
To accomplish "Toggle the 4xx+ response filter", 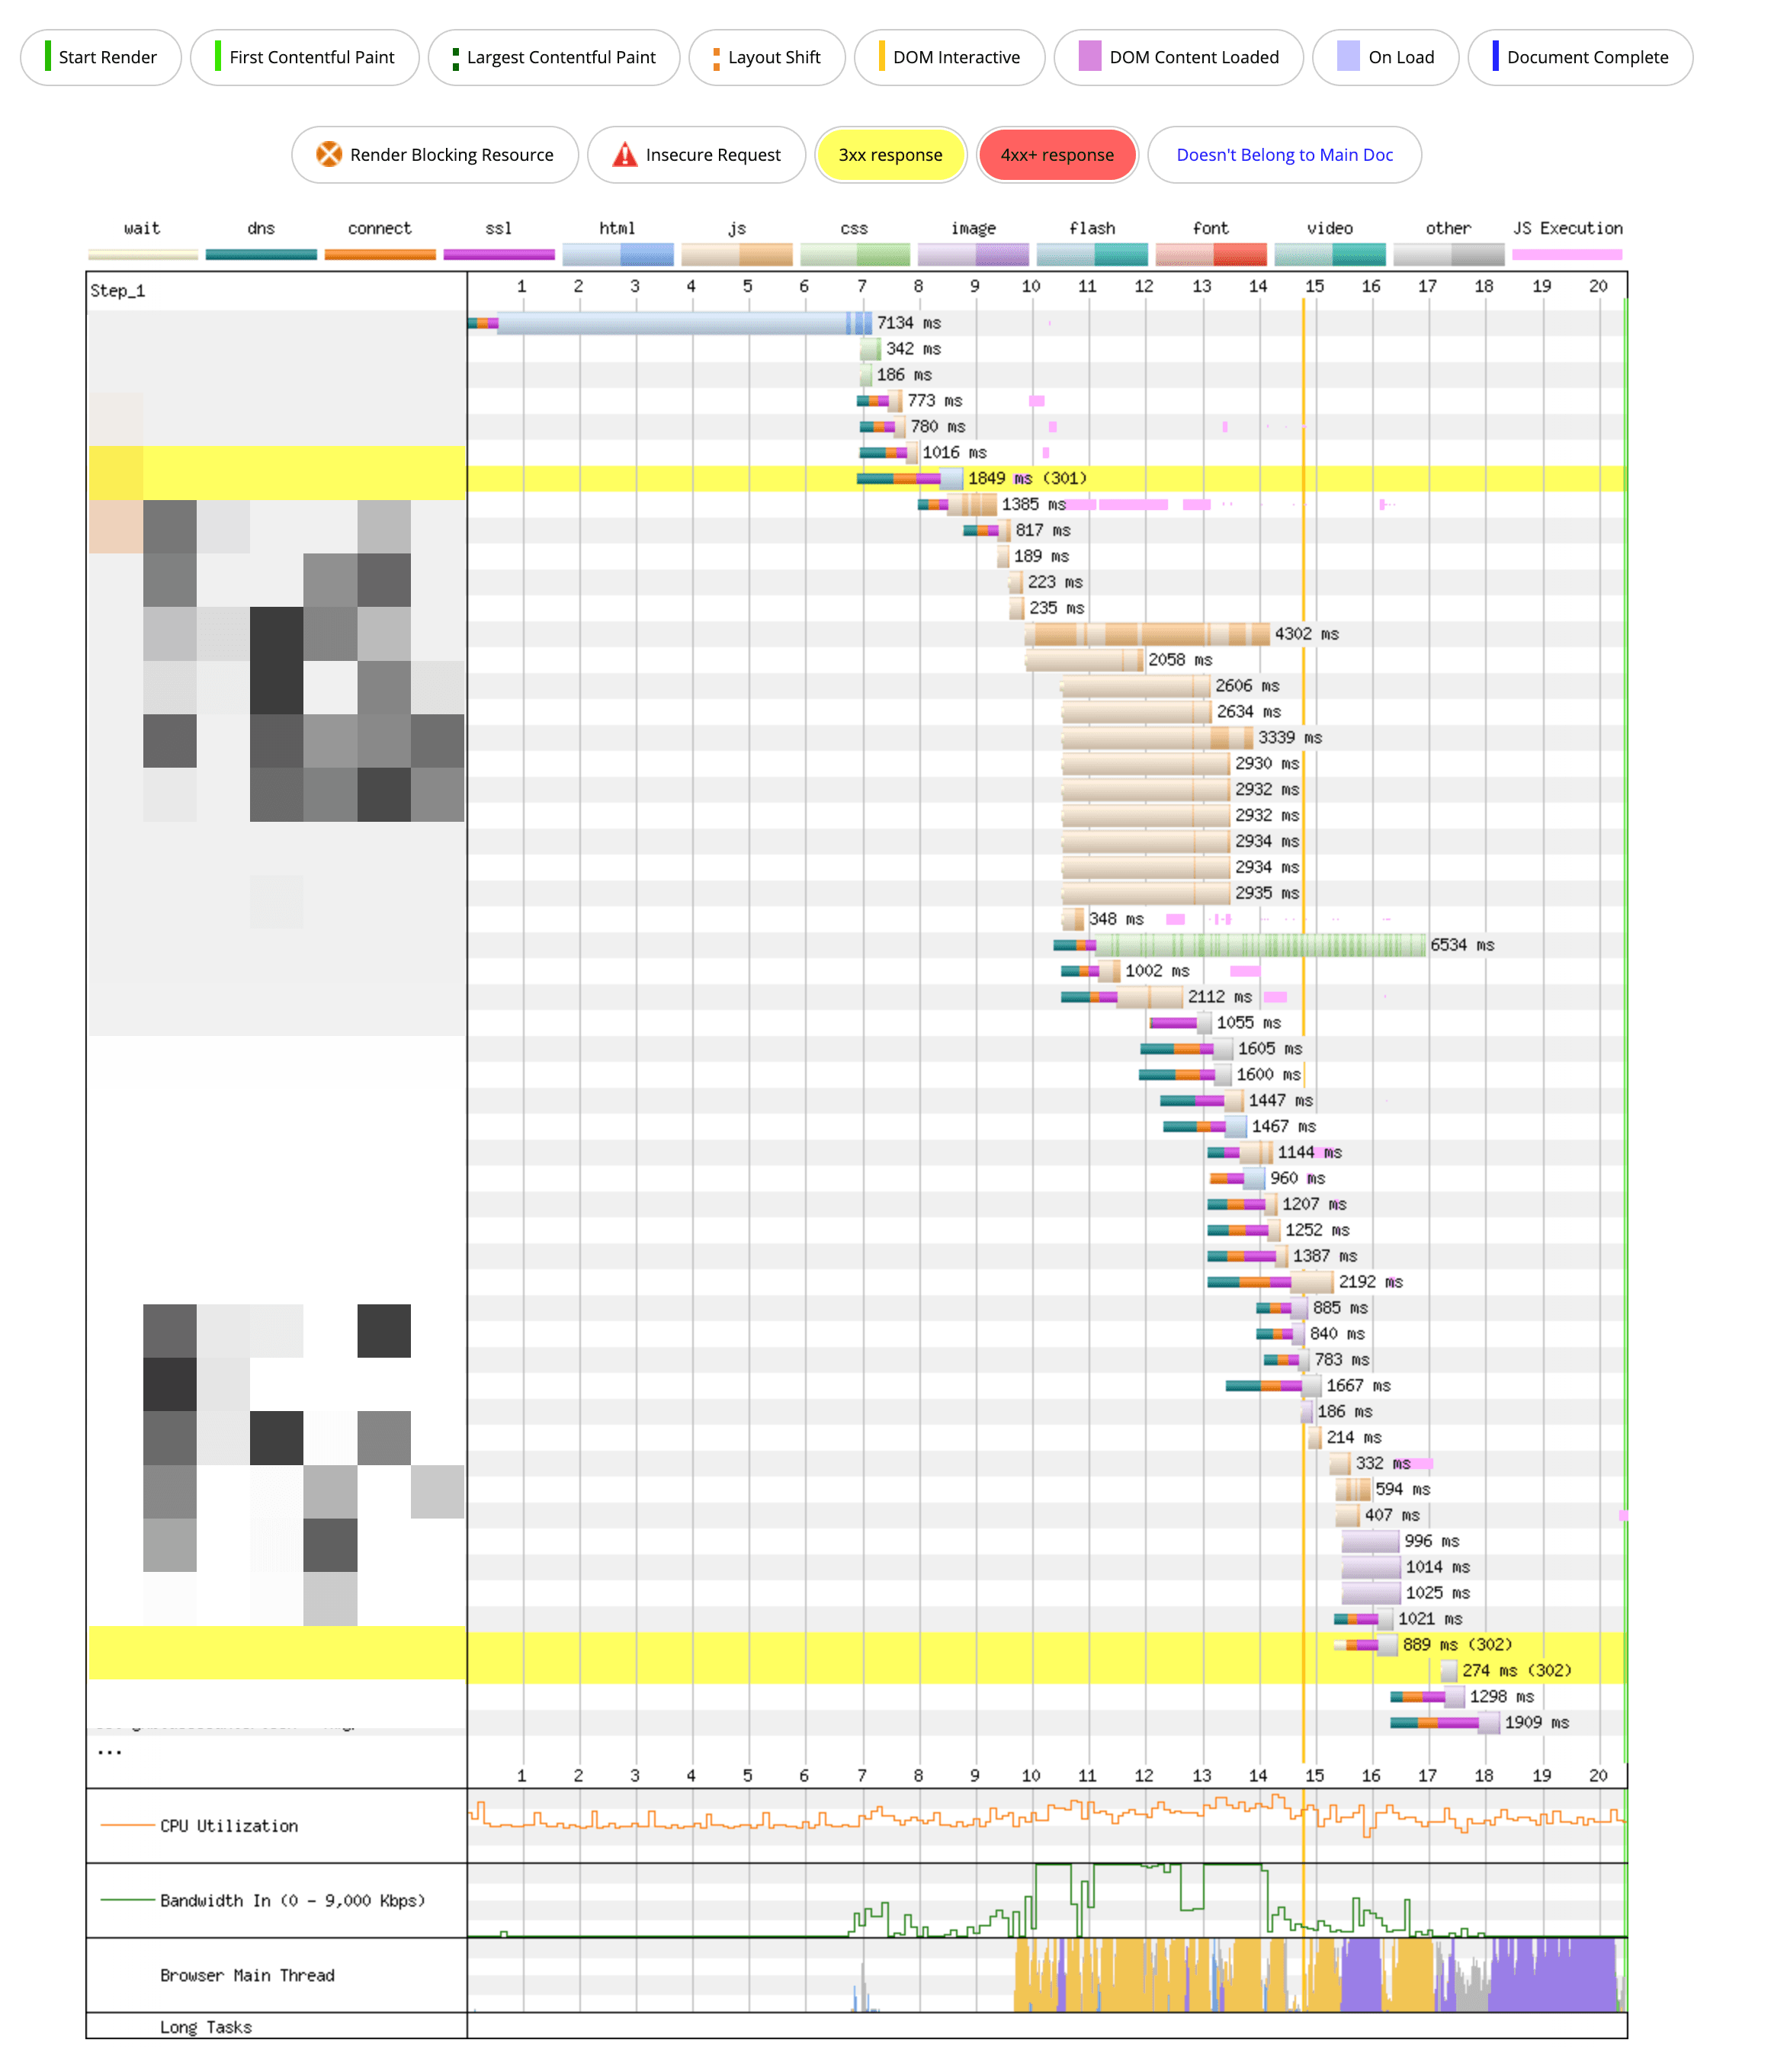I will click(1057, 155).
